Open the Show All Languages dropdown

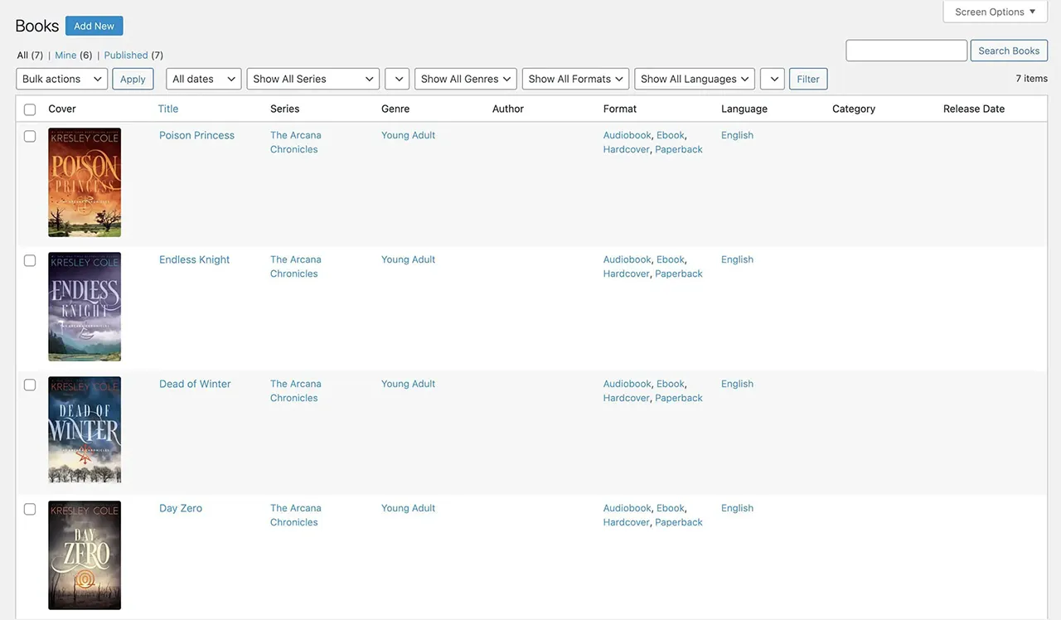point(694,78)
